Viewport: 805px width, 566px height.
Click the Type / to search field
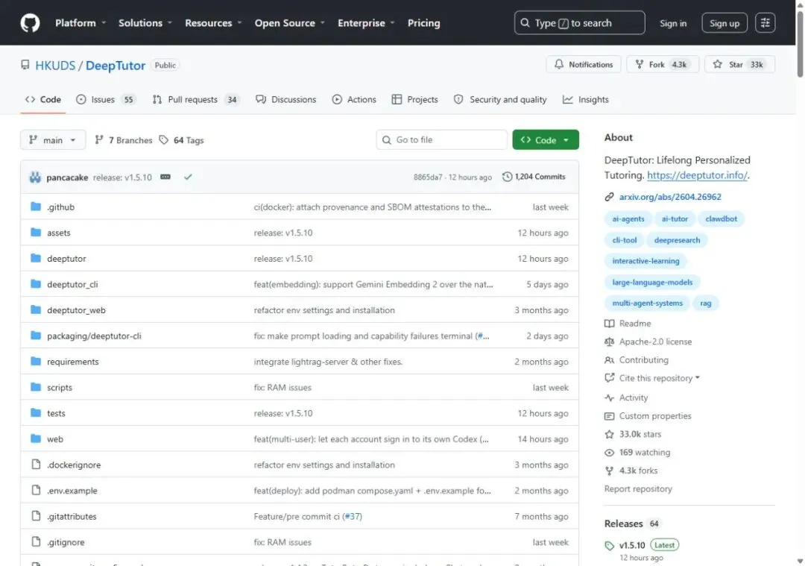pyautogui.click(x=580, y=23)
